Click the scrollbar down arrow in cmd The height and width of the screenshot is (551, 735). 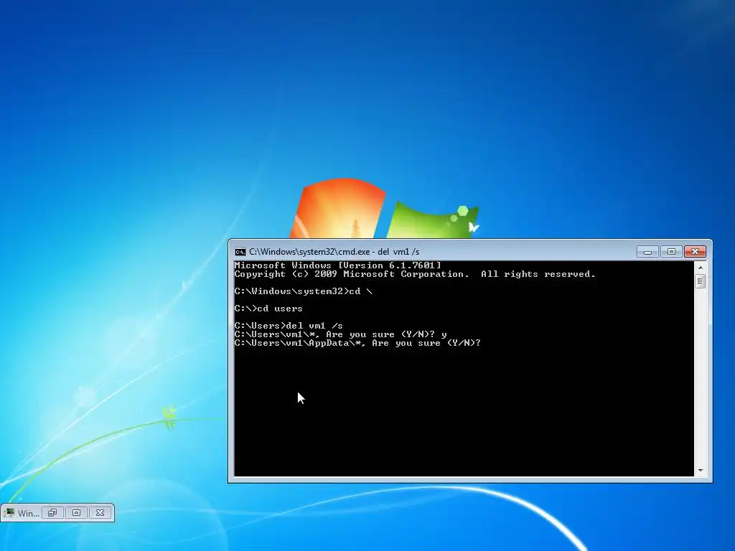click(x=701, y=471)
